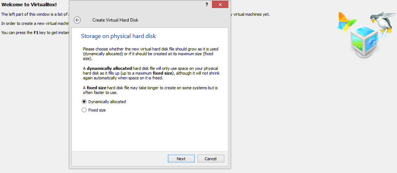The height and width of the screenshot is (173, 397).
Task: Open help with the question mark
Action: (x=207, y=4)
